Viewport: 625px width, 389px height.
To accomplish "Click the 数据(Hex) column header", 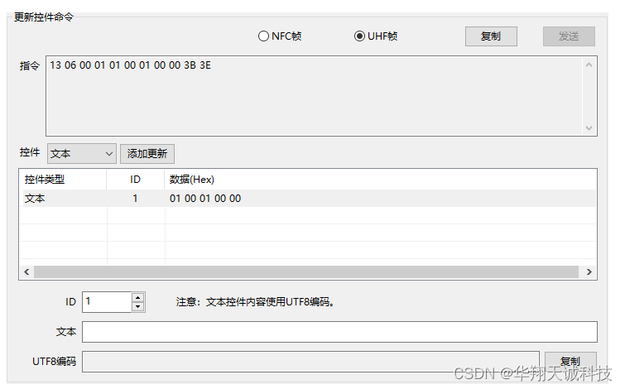I will pos(380,180).
